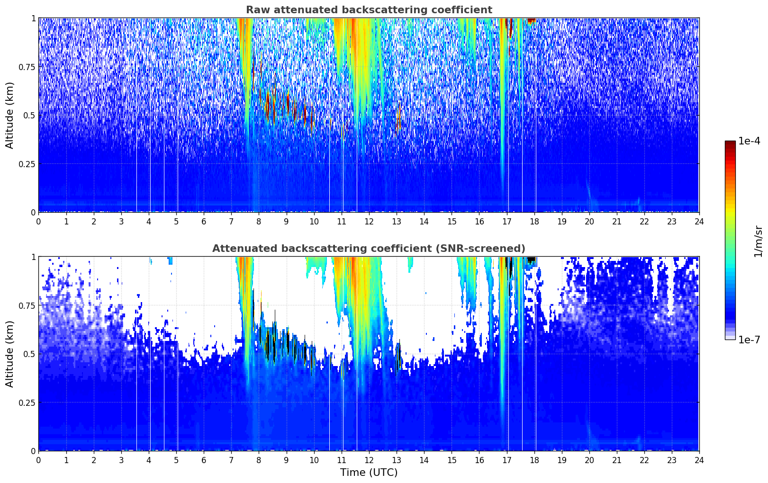The height and width of the screenshot is (483, 768).
Task: Click the "Raw attenuated backscattering coefficient" title
Action: (x=369, y=10)
